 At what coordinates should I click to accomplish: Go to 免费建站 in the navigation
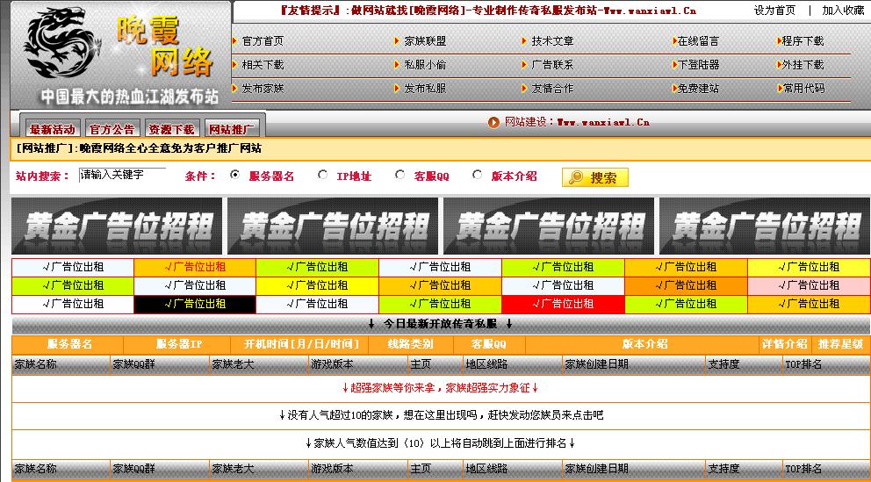click(x=699, y=89)
